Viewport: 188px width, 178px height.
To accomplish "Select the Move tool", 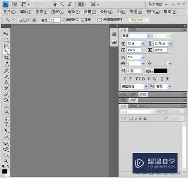I will coord(6,33).
